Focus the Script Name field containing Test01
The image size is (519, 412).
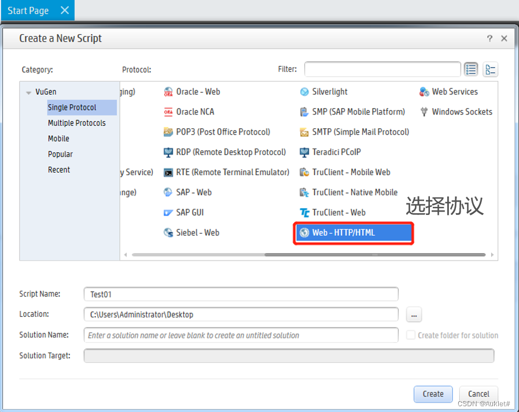click(x=241, y=294)
